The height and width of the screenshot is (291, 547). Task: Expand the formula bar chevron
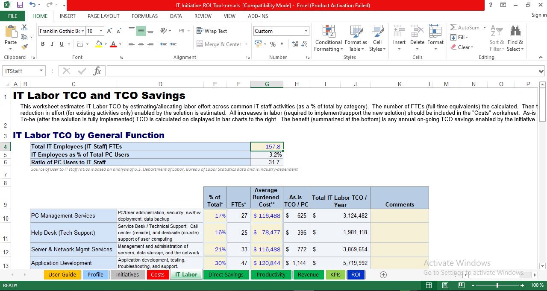[541, 71]
